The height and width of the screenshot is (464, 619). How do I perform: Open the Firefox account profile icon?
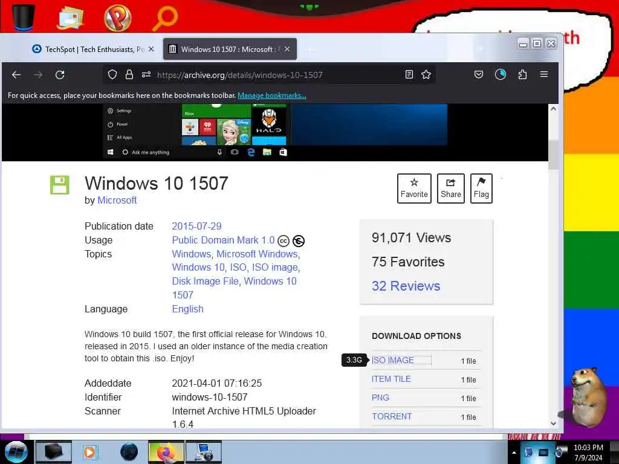pos(500,74)
